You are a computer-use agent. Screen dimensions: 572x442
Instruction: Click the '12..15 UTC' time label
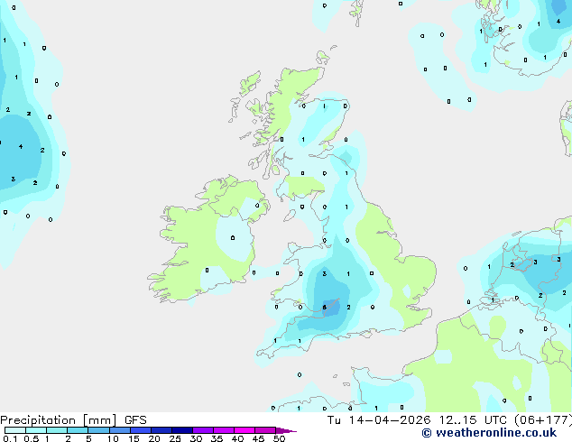pyautogui.click(x=473, y=420)
